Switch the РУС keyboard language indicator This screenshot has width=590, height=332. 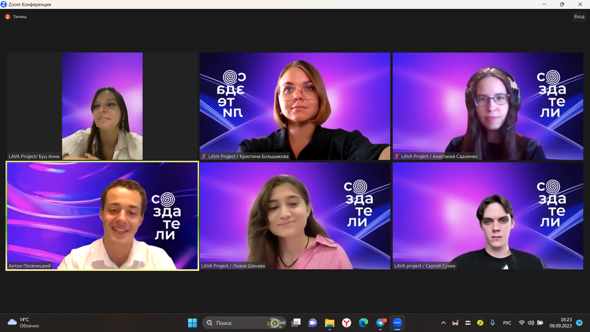pos(507,323)
